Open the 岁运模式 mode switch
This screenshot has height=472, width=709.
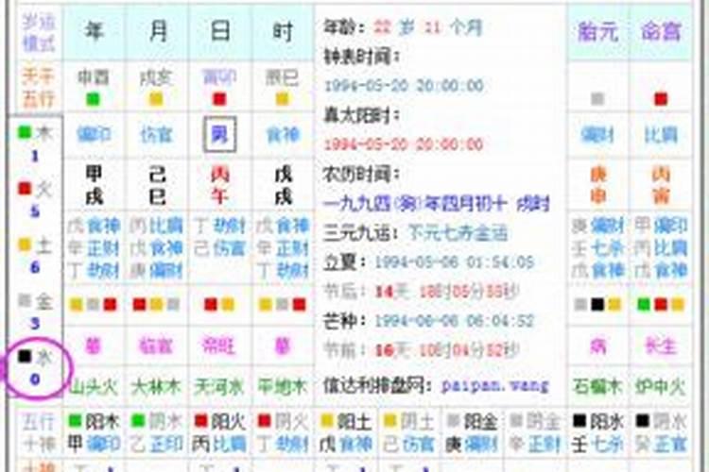coord(39,32)
